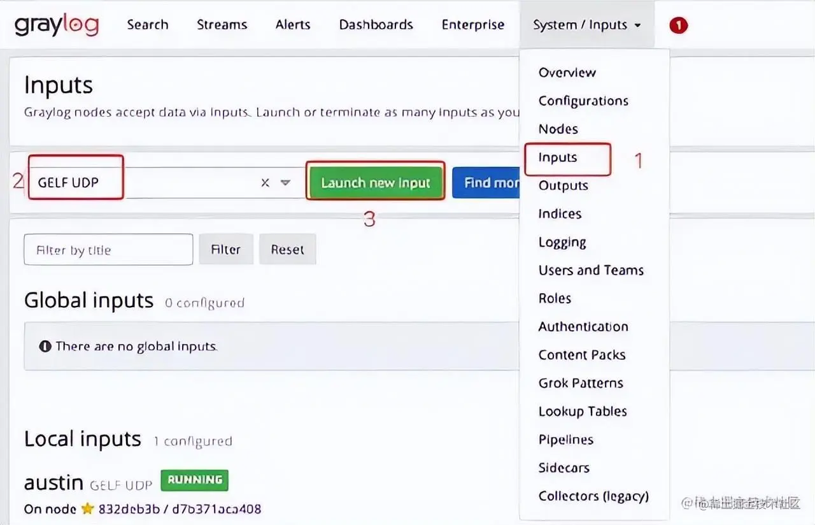Click the '1 configured' count text
This screenshot has width=815, height=525.
(x=192, y=441)
